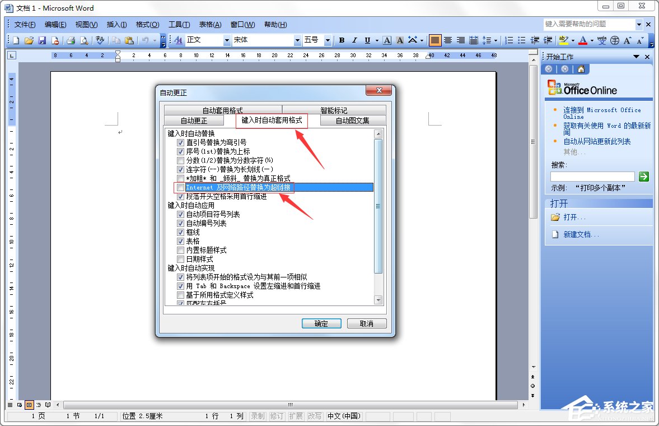Apply center alignment icon
Screen dimensions: 659x426
click(x=448, y=40)
